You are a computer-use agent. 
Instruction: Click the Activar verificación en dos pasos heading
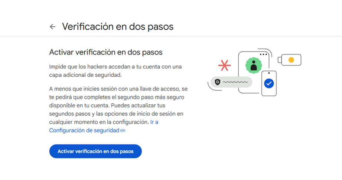(x=106, y=52)
